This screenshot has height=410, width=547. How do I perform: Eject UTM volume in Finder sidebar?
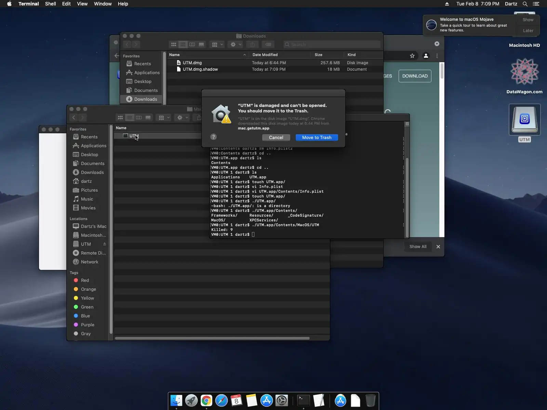click(x=105, y=244)
